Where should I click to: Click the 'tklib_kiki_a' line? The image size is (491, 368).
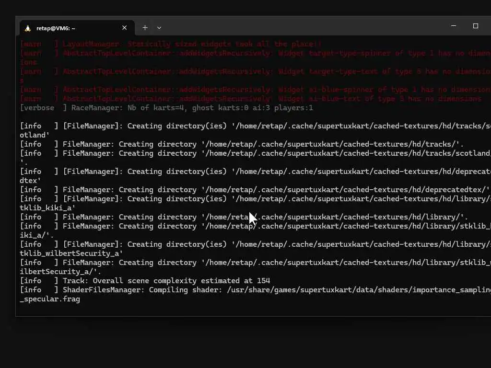(x=47, y=208)
